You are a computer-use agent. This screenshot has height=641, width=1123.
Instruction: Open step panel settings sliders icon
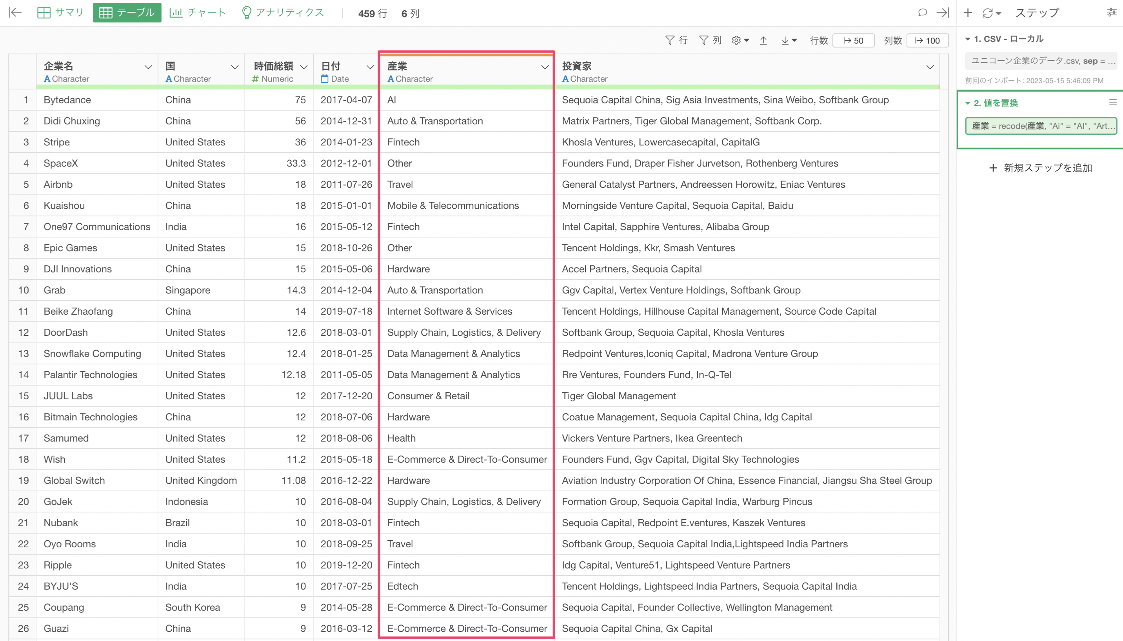pyautogui.click(x=1112, y=12)
